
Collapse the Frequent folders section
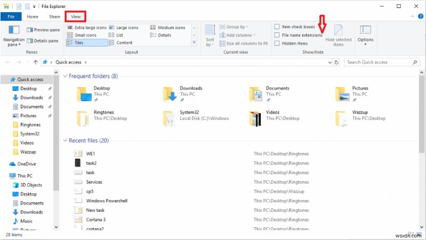coord(65,76)
